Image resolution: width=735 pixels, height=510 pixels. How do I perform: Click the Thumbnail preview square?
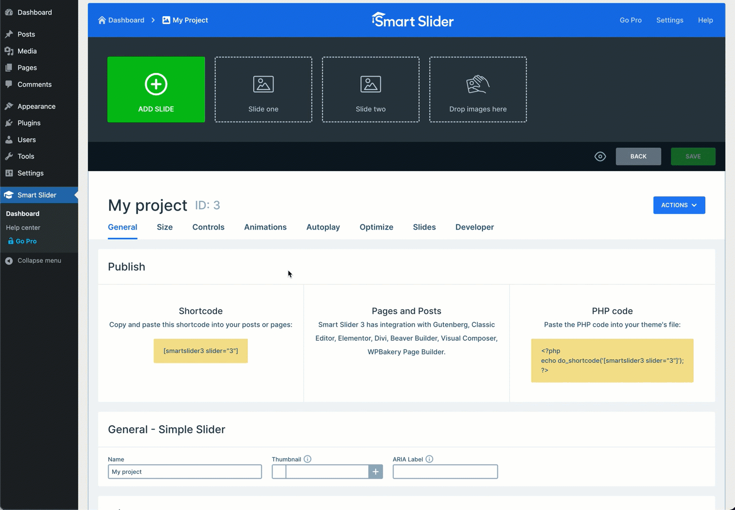(279, 471)
